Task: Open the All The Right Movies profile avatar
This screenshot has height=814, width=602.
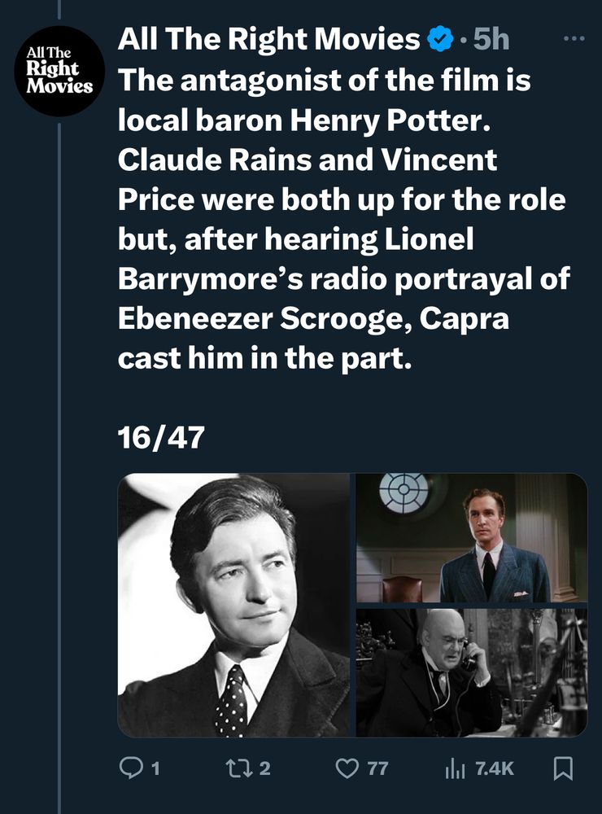Action: (x=59, y=70)
